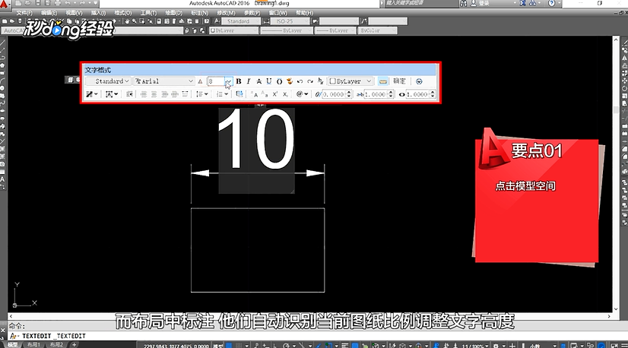
Task: Open Line Spacing dropdown
Action: (202, 94)
